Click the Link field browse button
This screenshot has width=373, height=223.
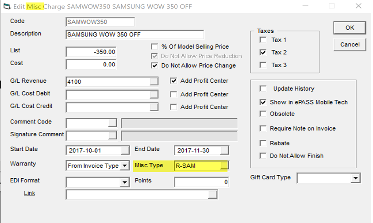point(213,194)
